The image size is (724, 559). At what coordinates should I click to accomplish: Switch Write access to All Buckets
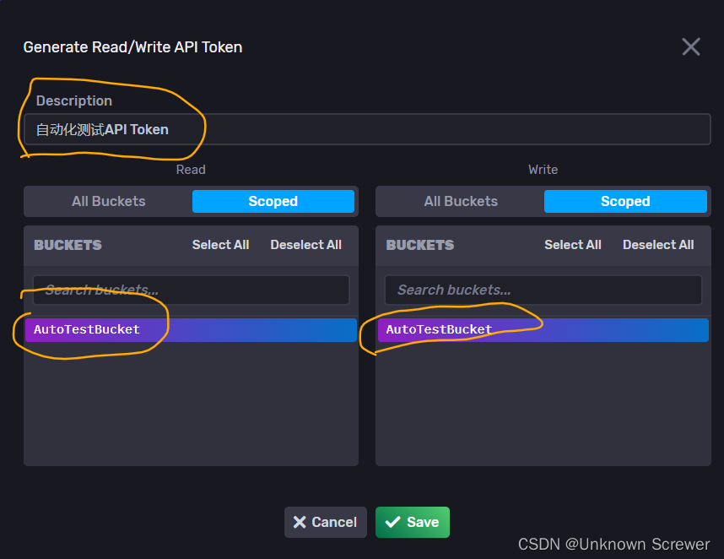[x=461, y=202]
